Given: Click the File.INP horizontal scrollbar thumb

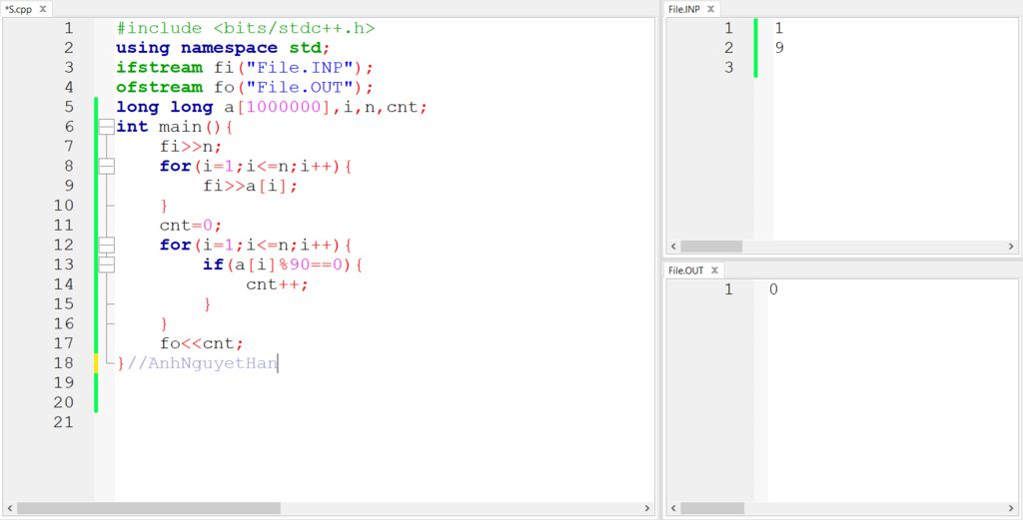Looking at the screenshot, I should pyautogui.click(x=711, y=247).
